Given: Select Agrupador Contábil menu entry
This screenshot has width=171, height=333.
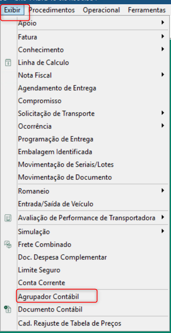Looking at the screenshot, I should tap(49, 296).
